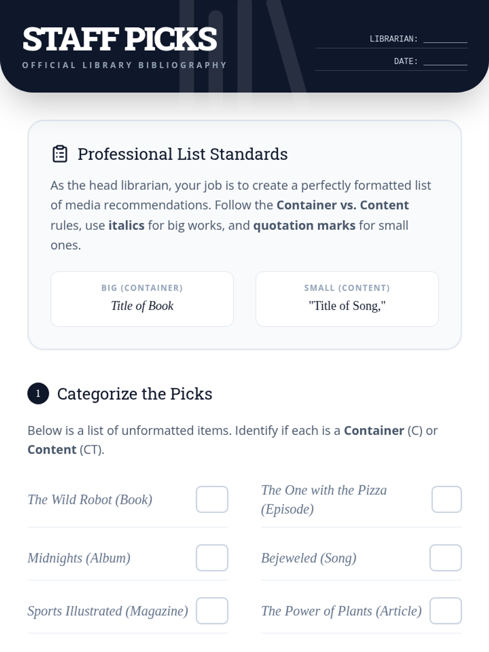Image resolution: width=489 pixels, height=652 pixels.
Task: Click the STAFF PICKS header title
Action: click(120, 39)
